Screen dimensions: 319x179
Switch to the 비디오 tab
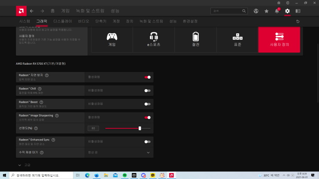coord(84,21)
